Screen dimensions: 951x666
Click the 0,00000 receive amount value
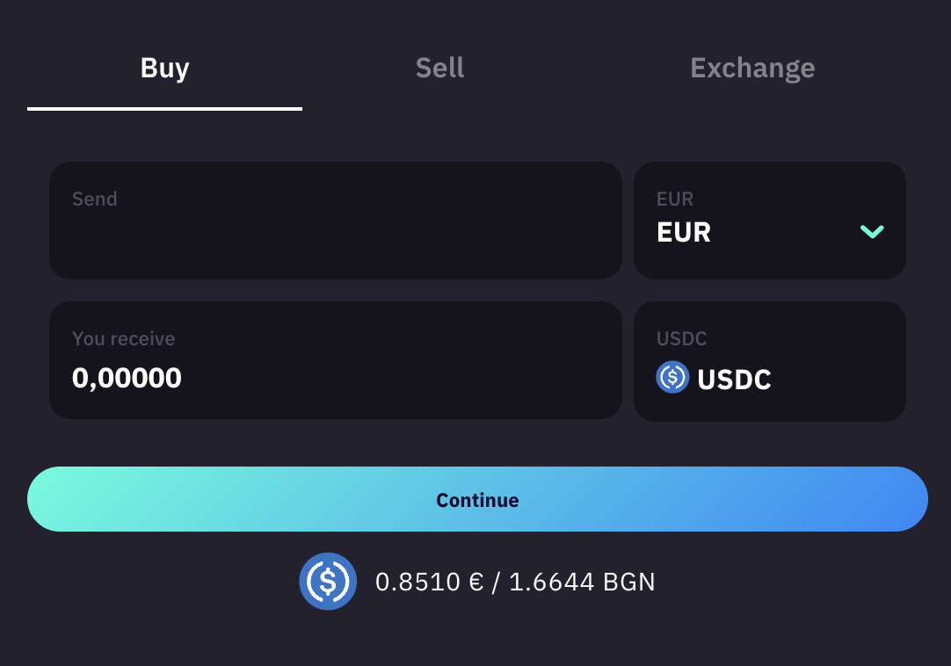127,378
